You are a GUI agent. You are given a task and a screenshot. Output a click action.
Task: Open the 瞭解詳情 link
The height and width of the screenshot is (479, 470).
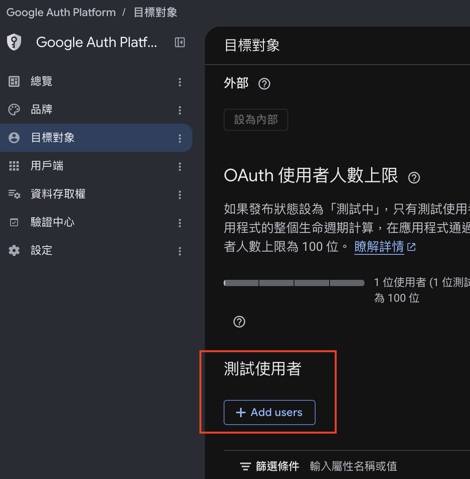(379, 247)
